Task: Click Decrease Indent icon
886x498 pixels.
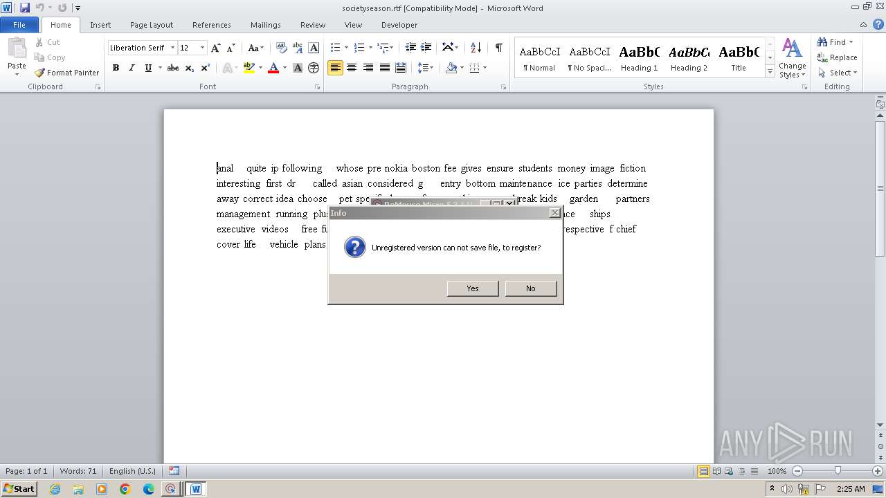Action: tap(410, 48)
